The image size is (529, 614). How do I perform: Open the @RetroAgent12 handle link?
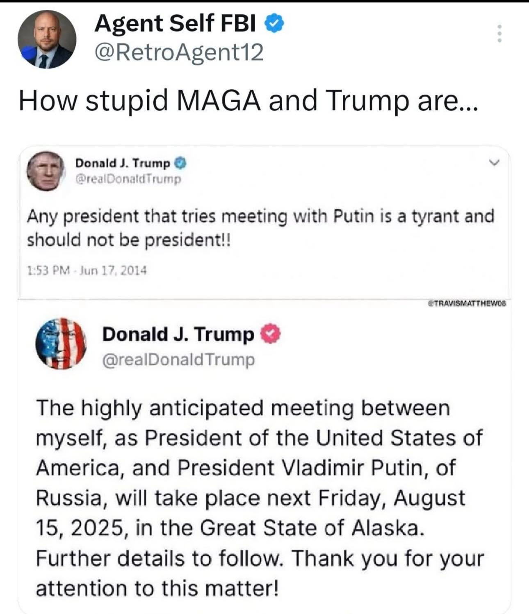(179, 52)
